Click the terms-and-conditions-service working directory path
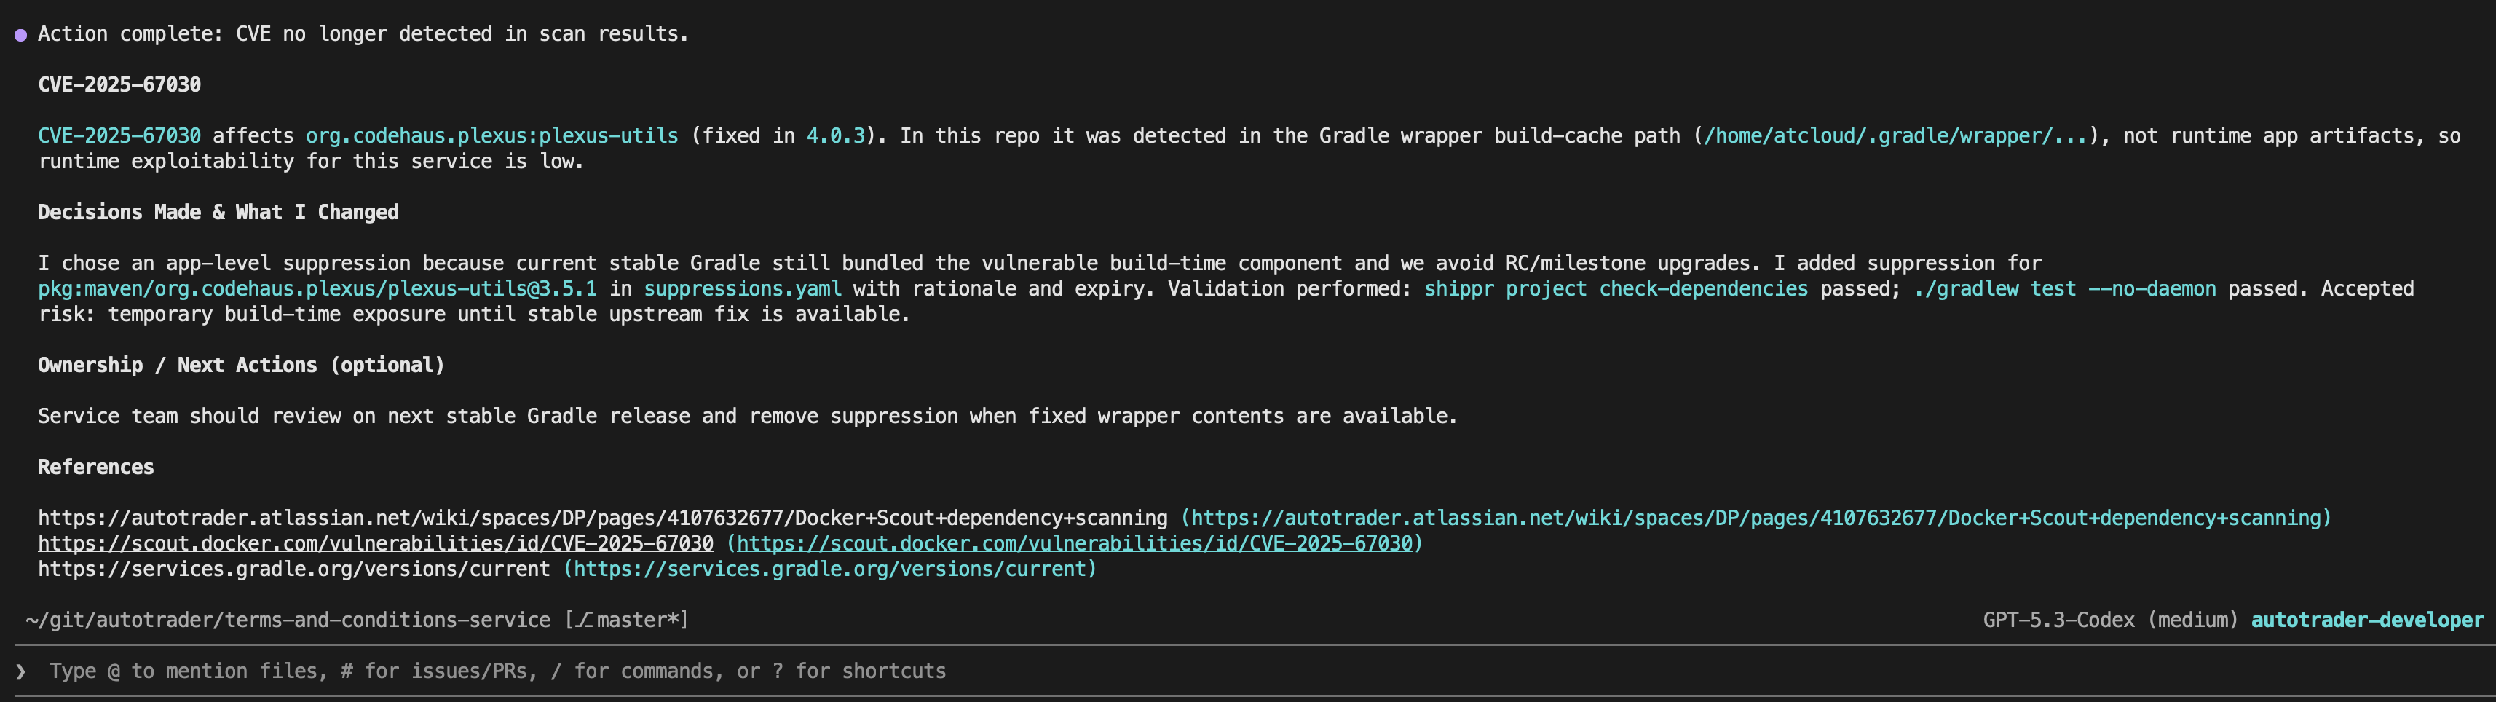Viewport: 2496px width, 702px height. click(288, 620)
